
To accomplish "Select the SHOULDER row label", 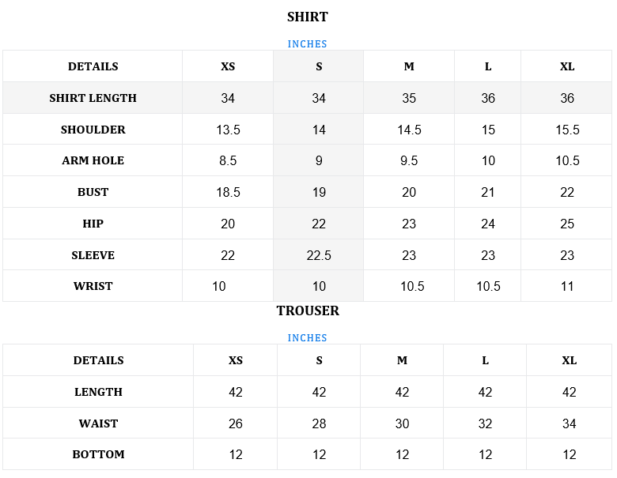I will coord(93,130).
